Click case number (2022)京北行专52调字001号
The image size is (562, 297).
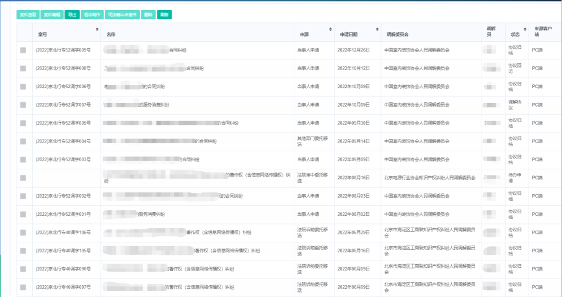click(x=63, y=214)
